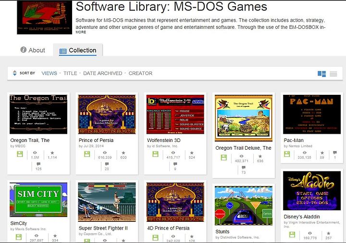Click views eye icon on Prince of Persia card
346x243 pixels.
[105, 153]
